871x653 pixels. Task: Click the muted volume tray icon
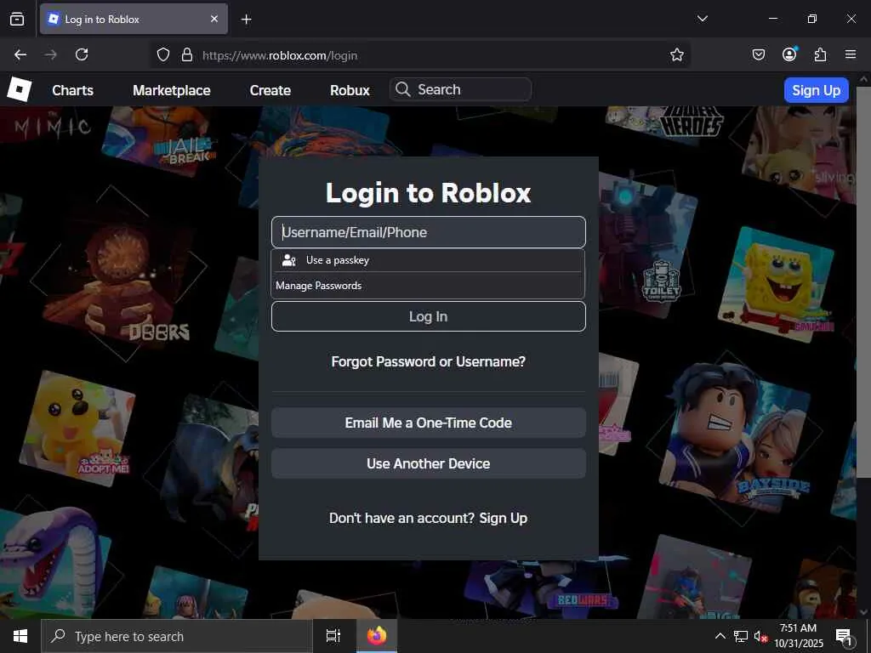point(760,636)
